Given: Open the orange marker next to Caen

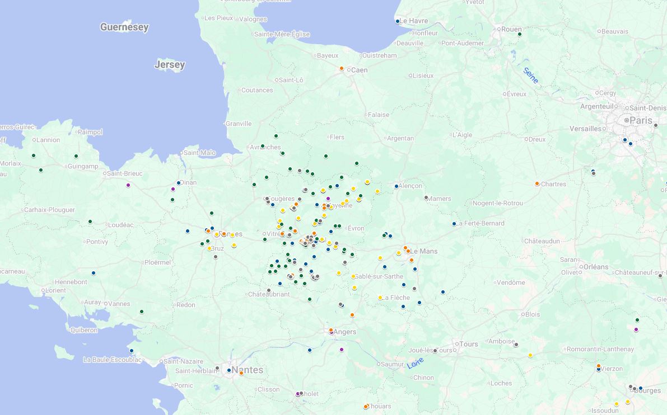Looking at the screenshot, I should (x=341, y=68).
